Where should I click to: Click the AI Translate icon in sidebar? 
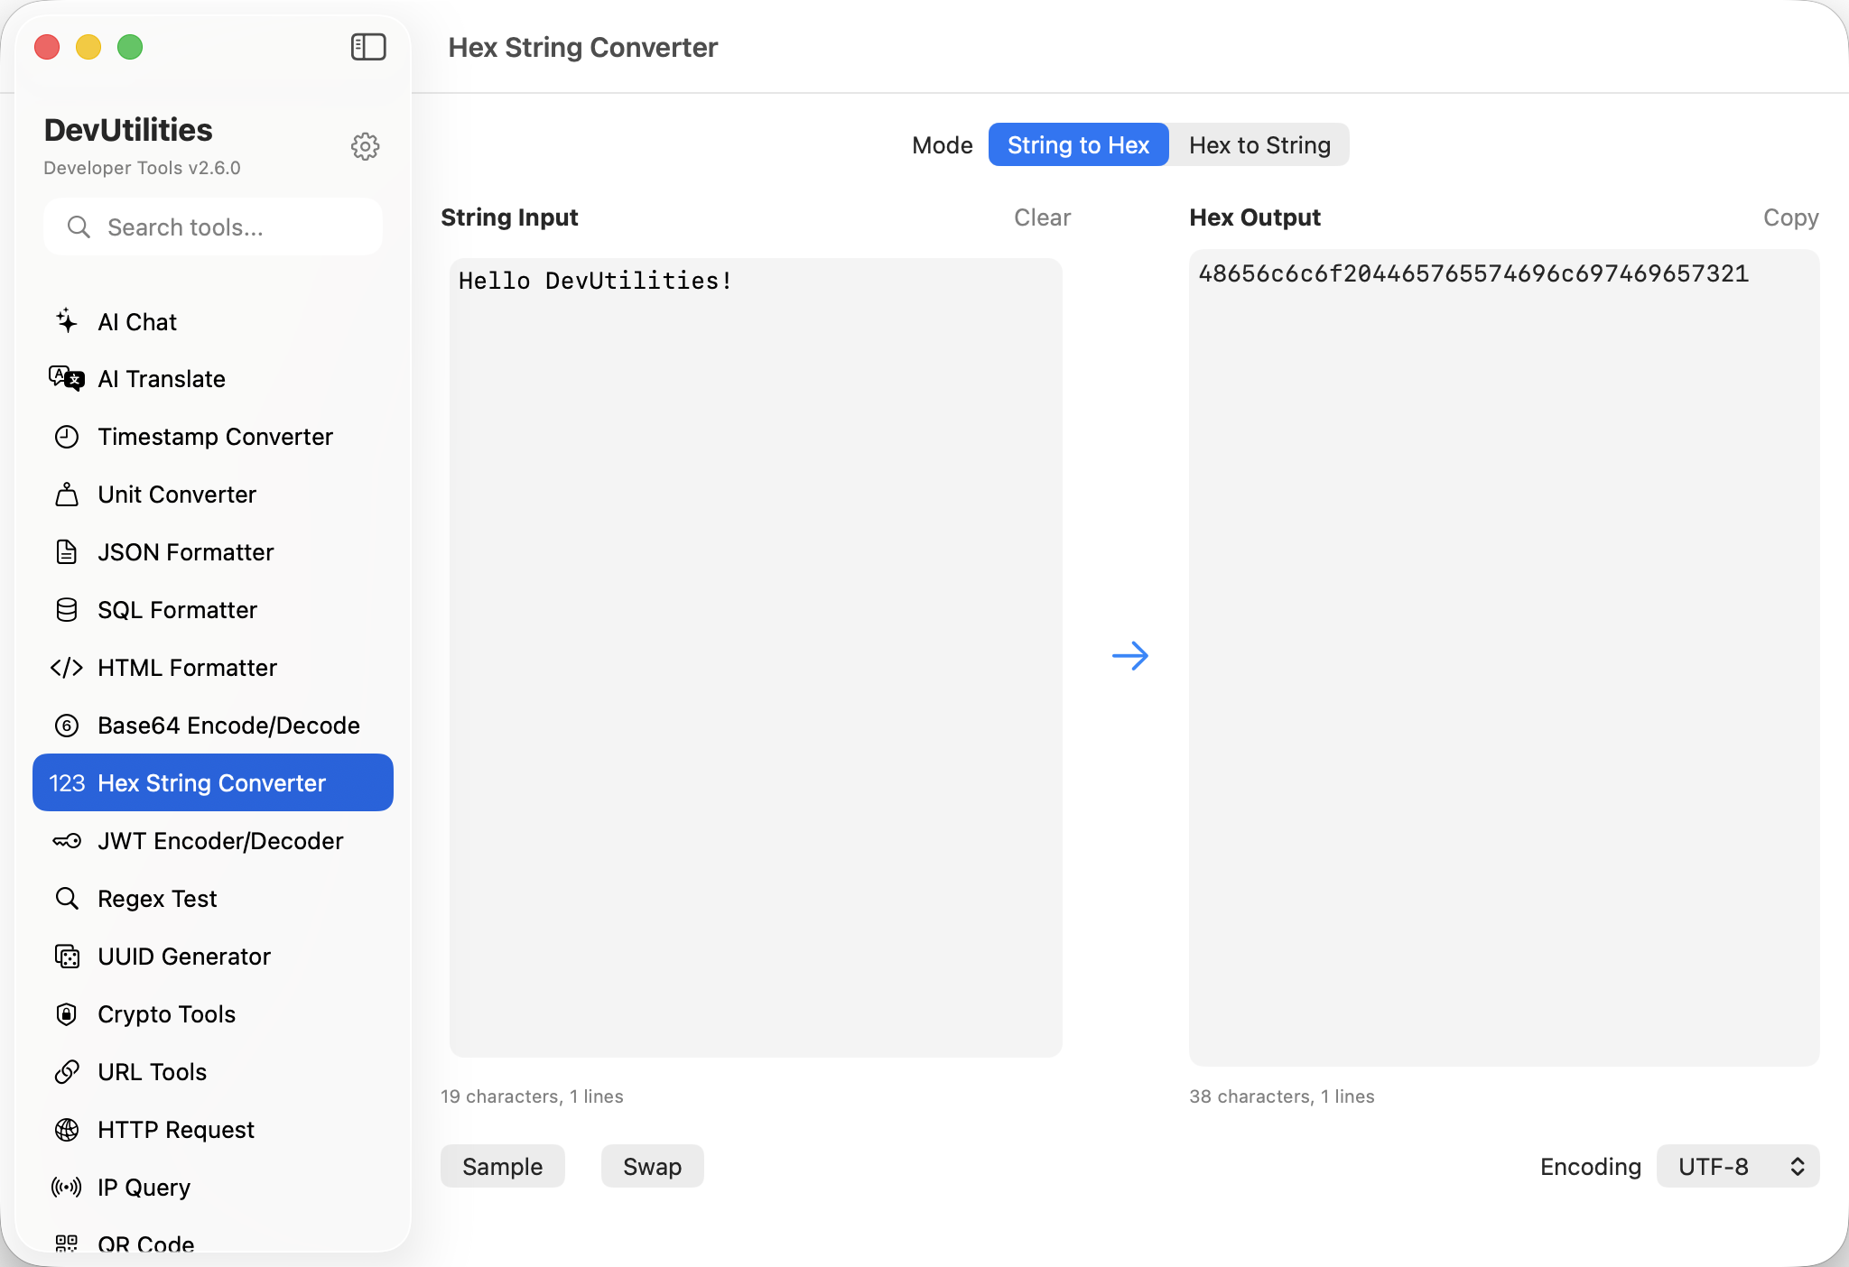click(67, 379)
